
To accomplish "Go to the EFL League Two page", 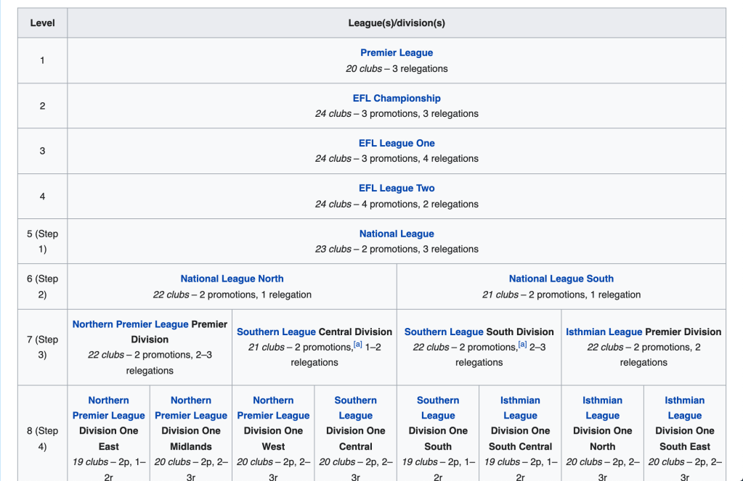I will click(397, 188).
